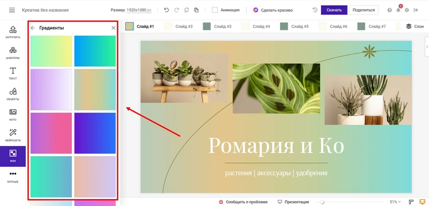Screen dimensions: 429x206
Task: Select the Фон background tool
Action: tap(13, 156)
